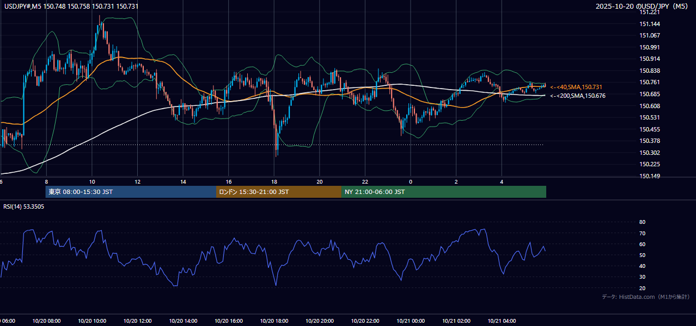
Task: Click the RSI axis level 70
Action: tap(642, 233)
